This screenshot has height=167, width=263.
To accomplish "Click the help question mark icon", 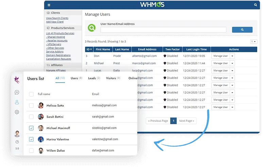I will tap(17, 142).
